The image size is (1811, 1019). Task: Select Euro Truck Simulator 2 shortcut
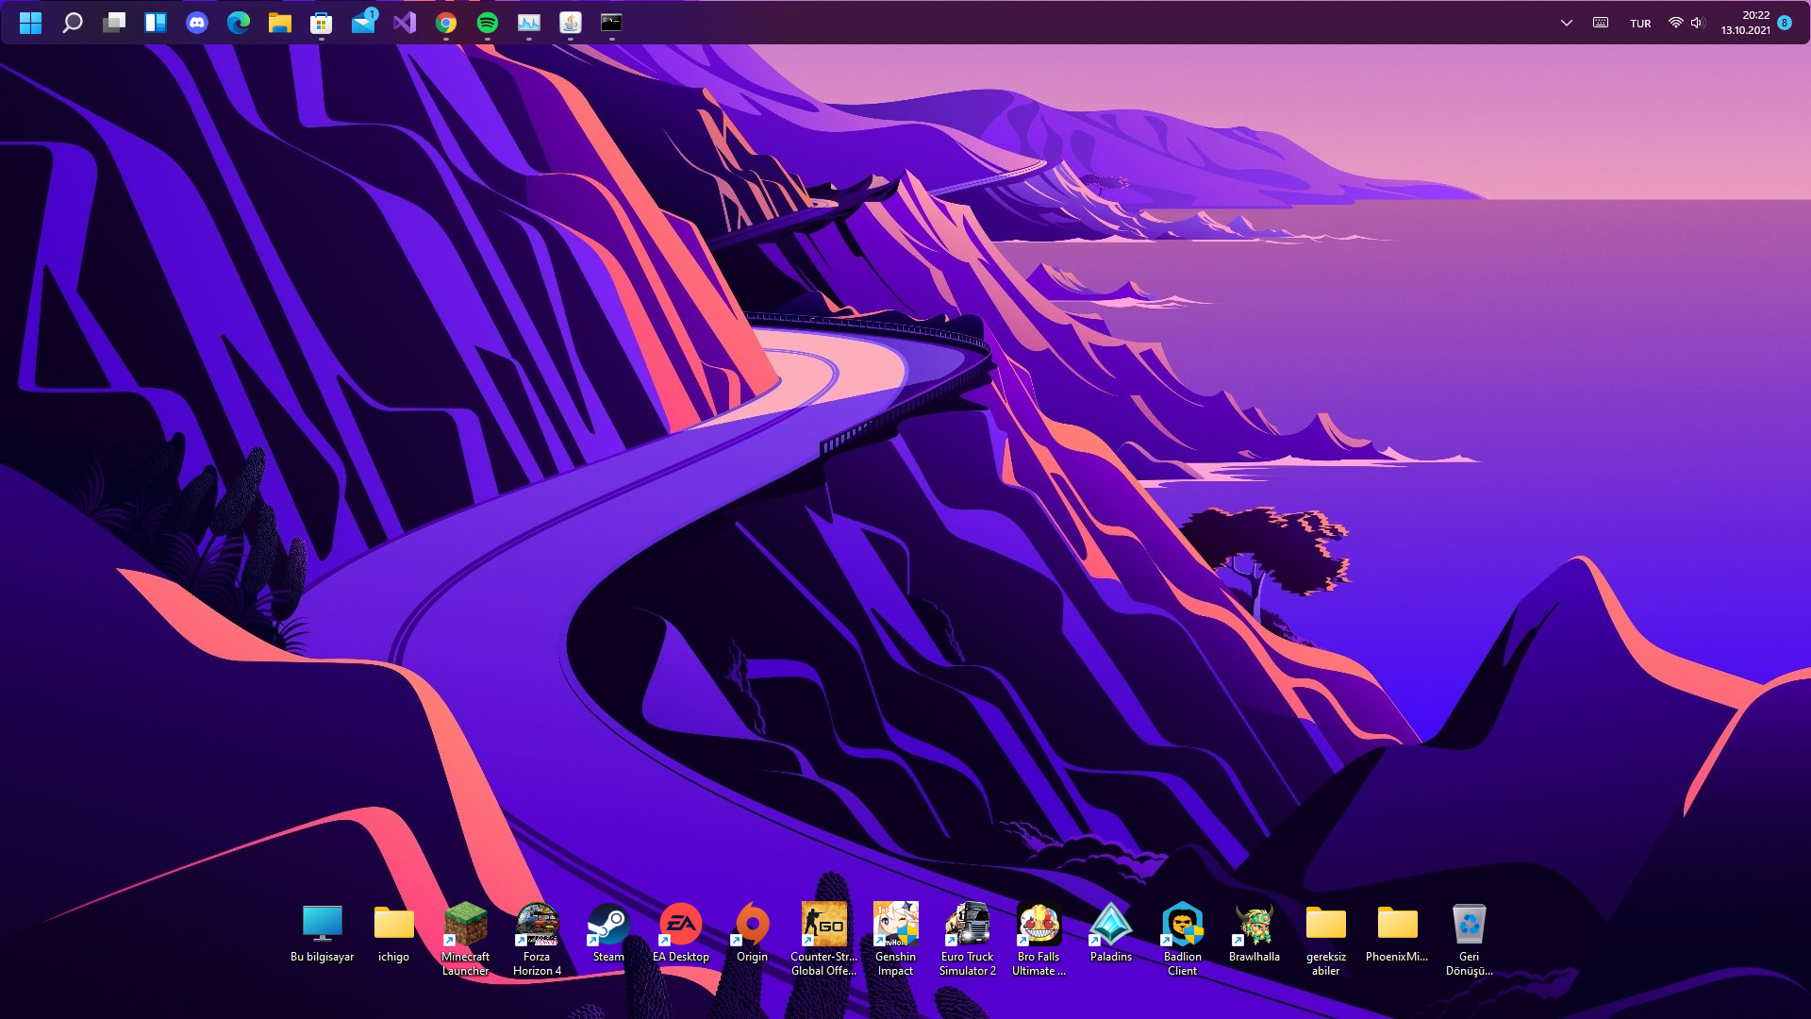pyautogui.click(x=967, y=940)
